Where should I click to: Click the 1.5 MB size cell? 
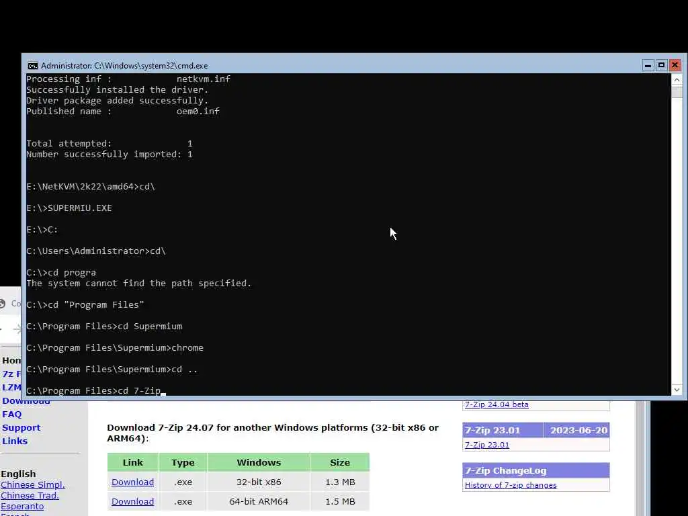(340, 501)
